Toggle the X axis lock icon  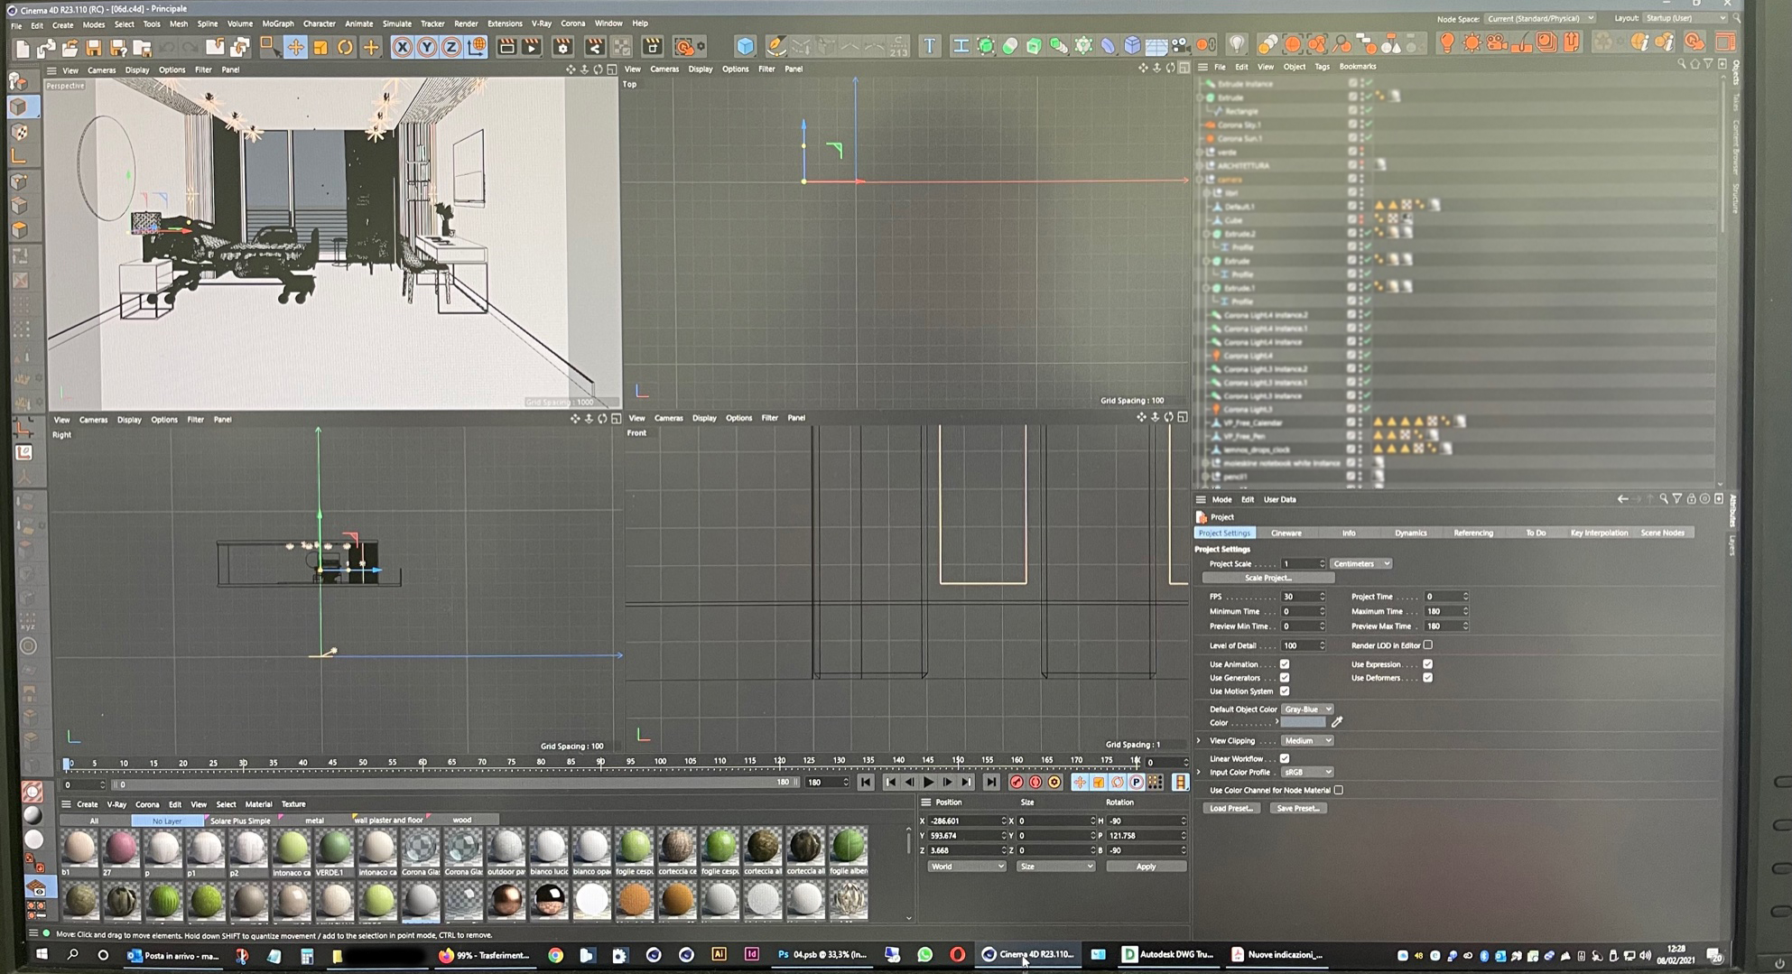403,47
